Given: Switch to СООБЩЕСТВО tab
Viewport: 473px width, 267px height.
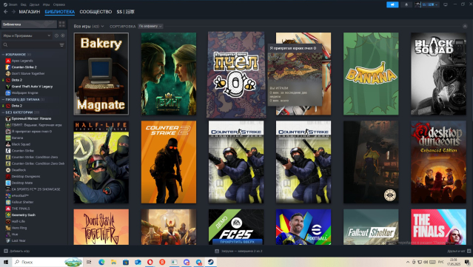Looking at the screenshot, I should (95, 12).
